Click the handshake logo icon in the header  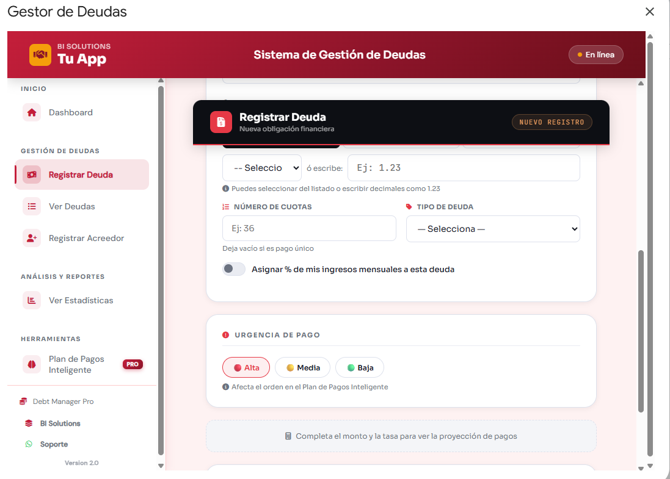coord(40,55)
